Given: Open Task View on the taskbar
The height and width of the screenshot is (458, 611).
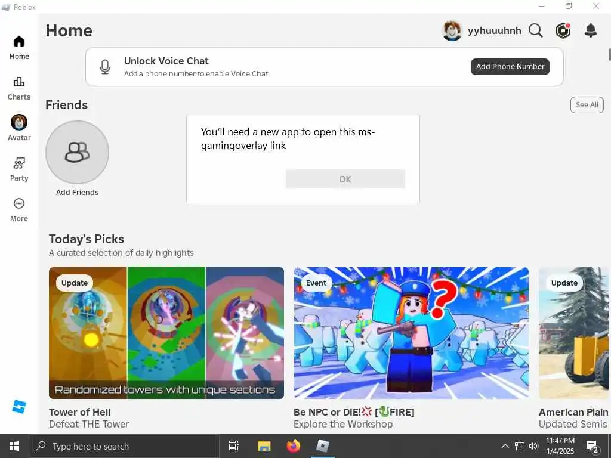Looking at the screenshot, I should pyautogui.click(x=234, y=446).
